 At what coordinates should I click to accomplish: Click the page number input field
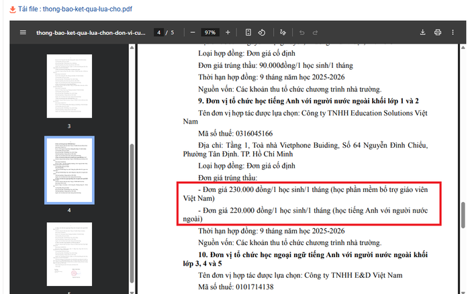pos(158,32)
